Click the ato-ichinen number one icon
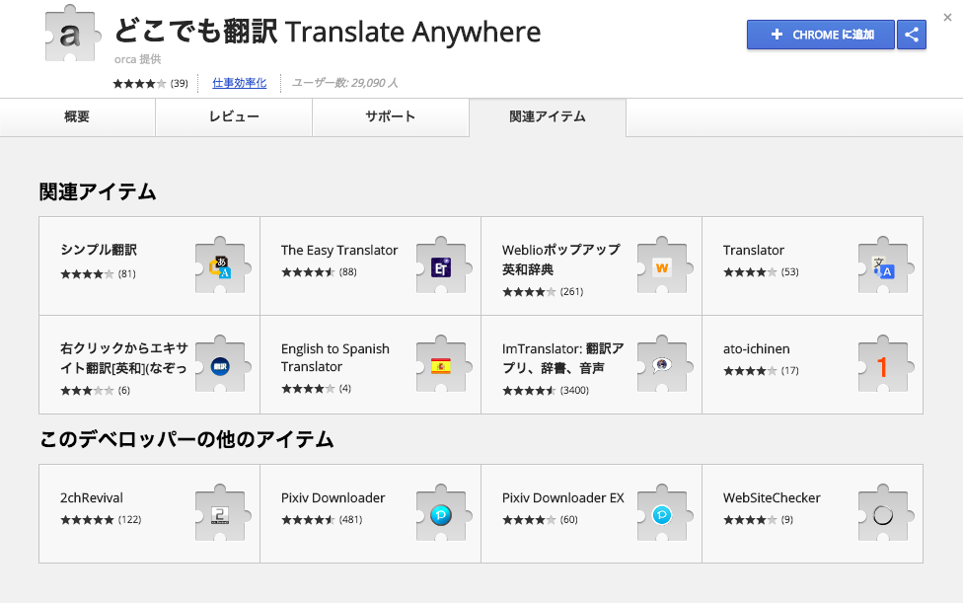963x603 pixels. point(884,365)
